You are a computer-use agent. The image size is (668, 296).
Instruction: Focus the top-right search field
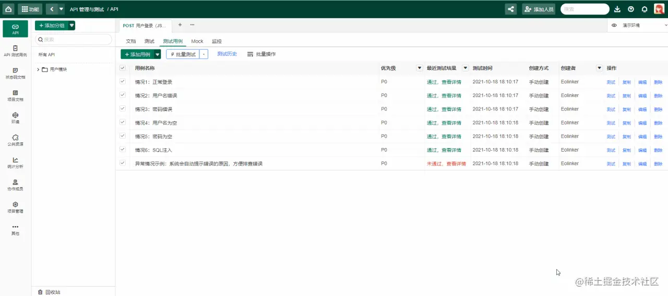point(585,9)
